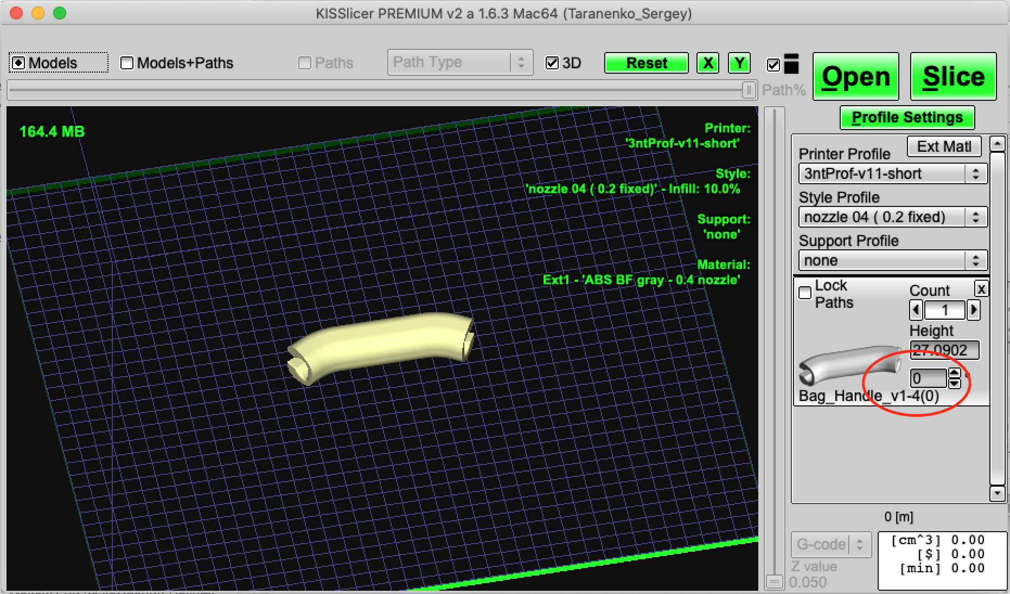Click the Path% slider handle
Viewport: 1010px width, 594px height.
(749, 90)
